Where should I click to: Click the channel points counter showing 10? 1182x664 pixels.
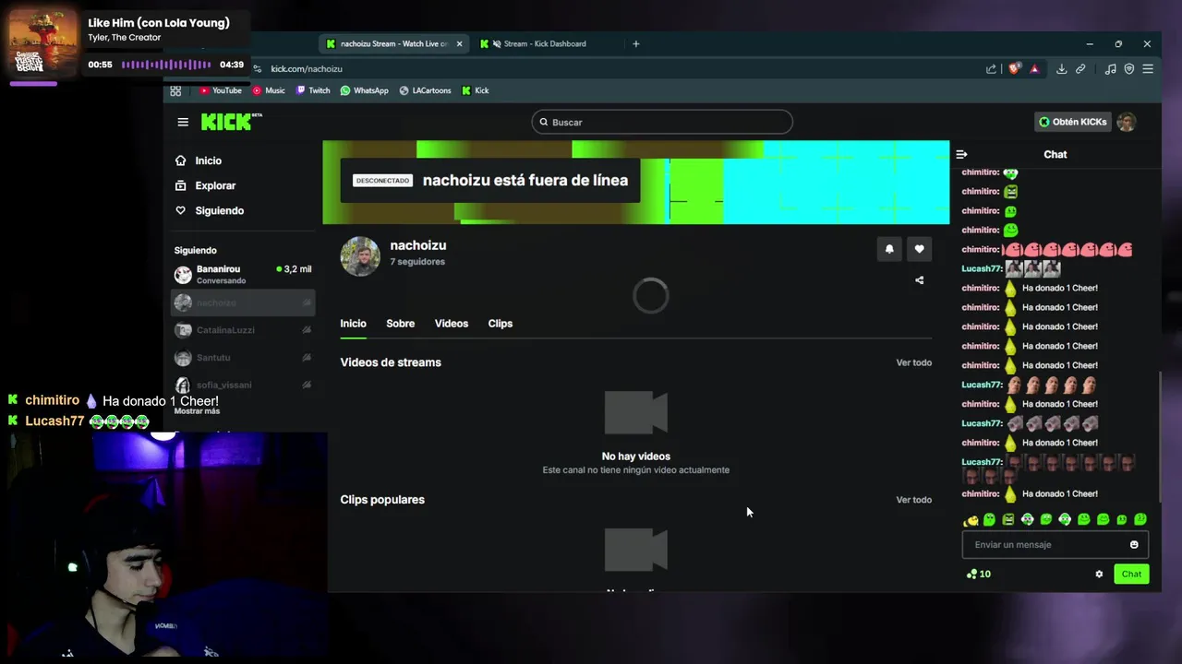click(x=978, y=574)
